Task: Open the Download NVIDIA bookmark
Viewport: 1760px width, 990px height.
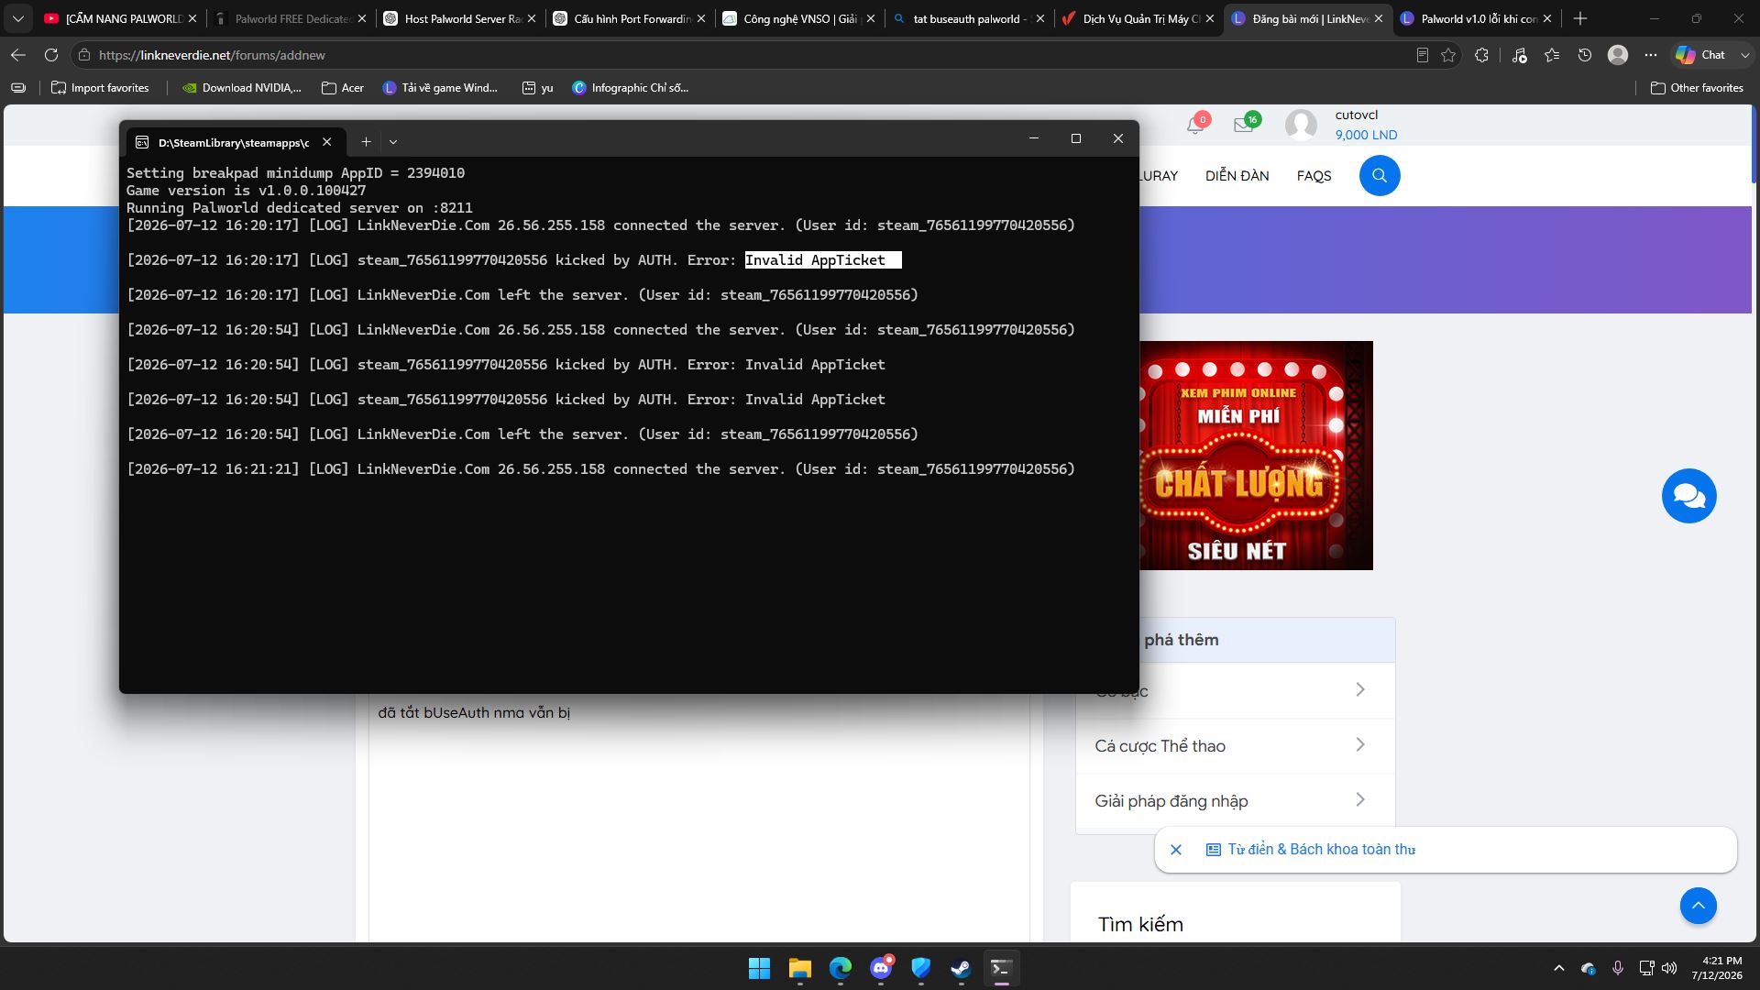Action: (242, 88)
